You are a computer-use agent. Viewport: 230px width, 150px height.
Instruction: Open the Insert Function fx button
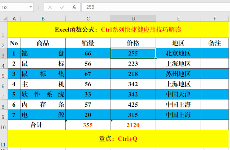tap(74, 7)
